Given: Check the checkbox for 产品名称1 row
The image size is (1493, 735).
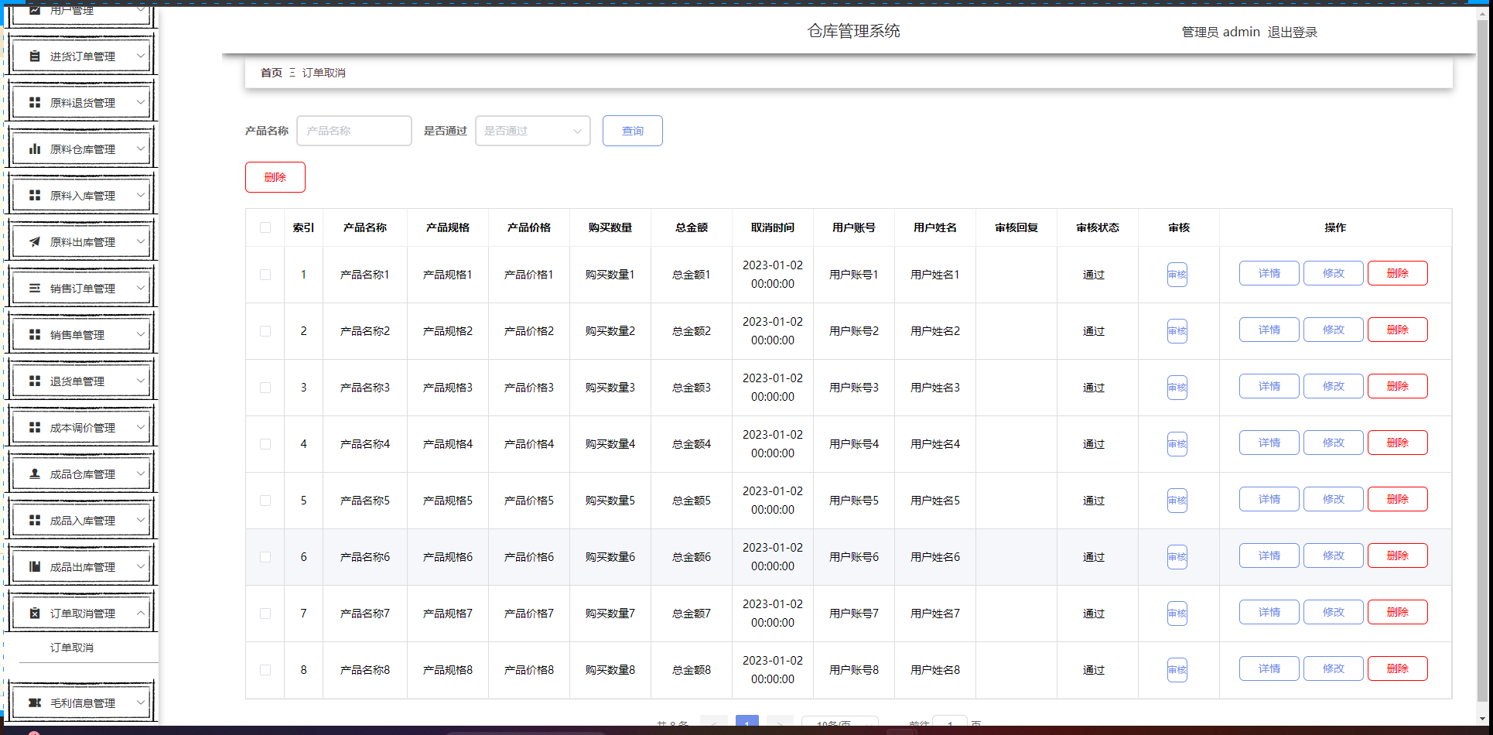Looking at the screenshot, I should (265, 275).
